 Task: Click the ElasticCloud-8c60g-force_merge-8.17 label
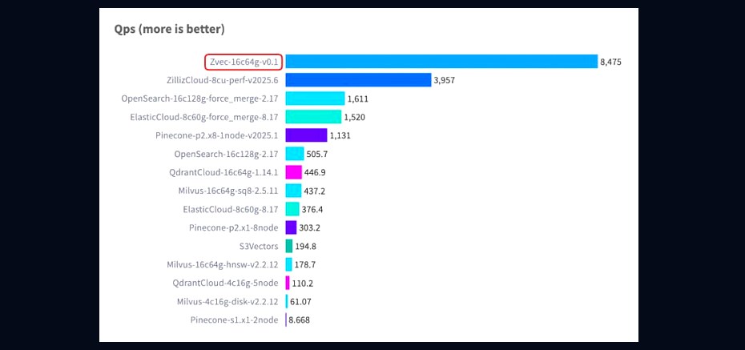pos(204,117)
